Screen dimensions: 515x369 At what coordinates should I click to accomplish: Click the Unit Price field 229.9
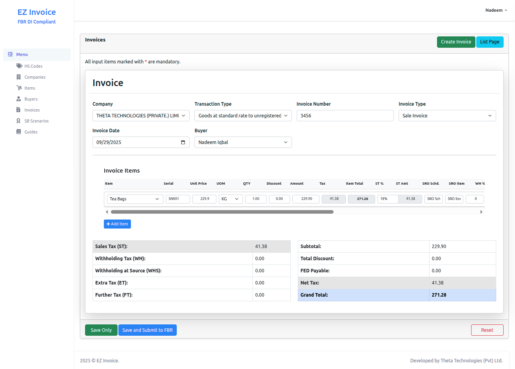[x=205, y=199]
